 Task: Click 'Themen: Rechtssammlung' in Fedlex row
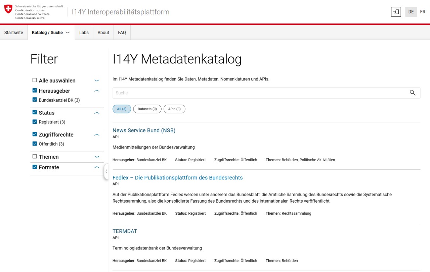tap(288, 213)
